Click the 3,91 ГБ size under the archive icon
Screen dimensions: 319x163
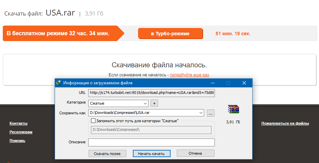point(233,122)
